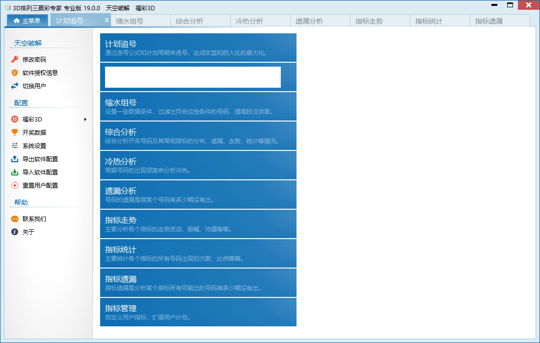Click the 重置用户配置 reset icon
This screenshot has width=540, height=343.
click(x=14, y=185)
